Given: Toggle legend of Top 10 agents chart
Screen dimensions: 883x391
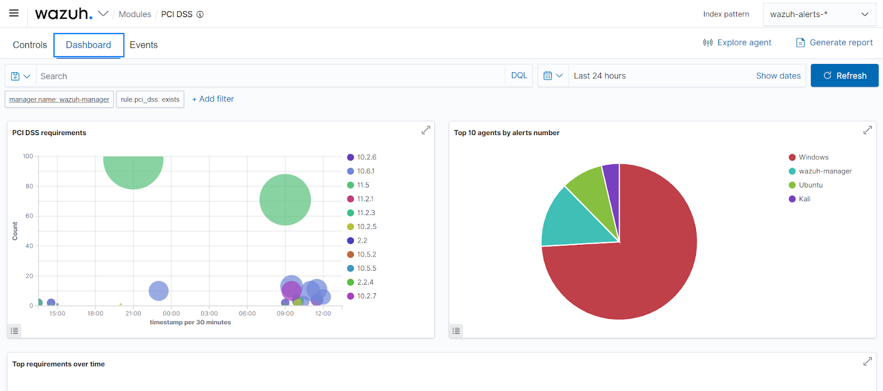Looking at the screenshot, I should [x=456, y=331].
